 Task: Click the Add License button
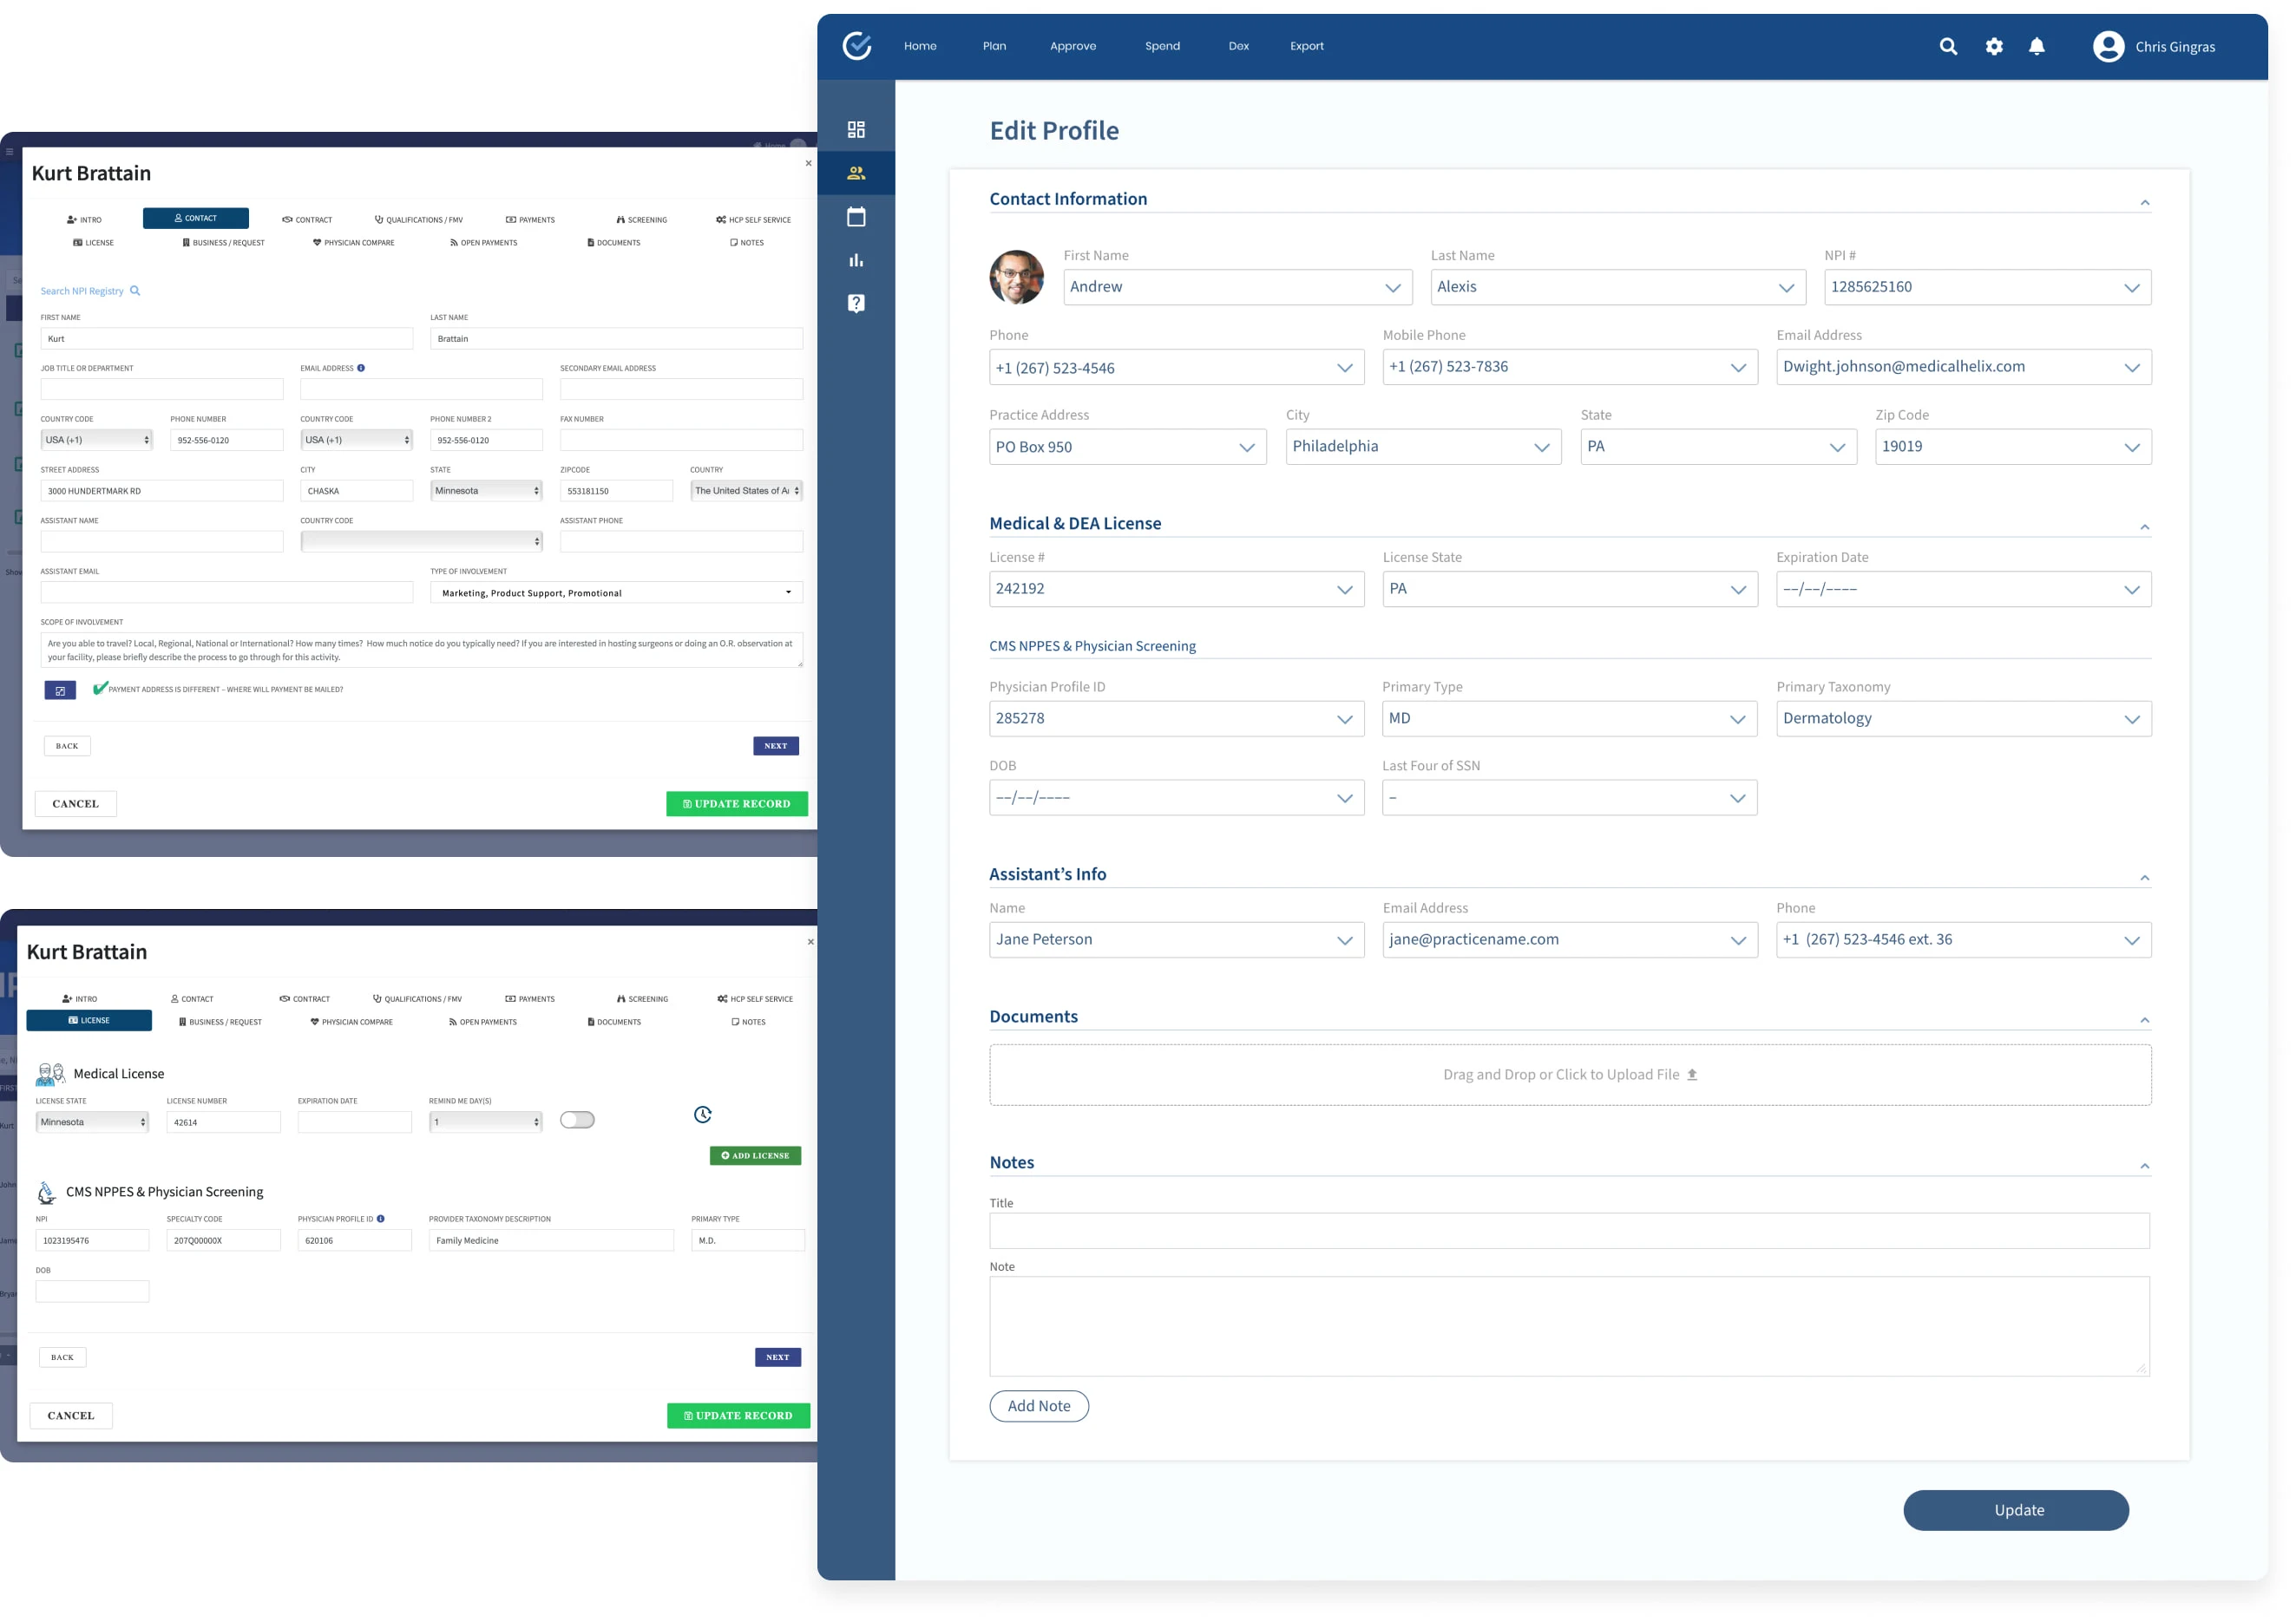point(755,1155)
